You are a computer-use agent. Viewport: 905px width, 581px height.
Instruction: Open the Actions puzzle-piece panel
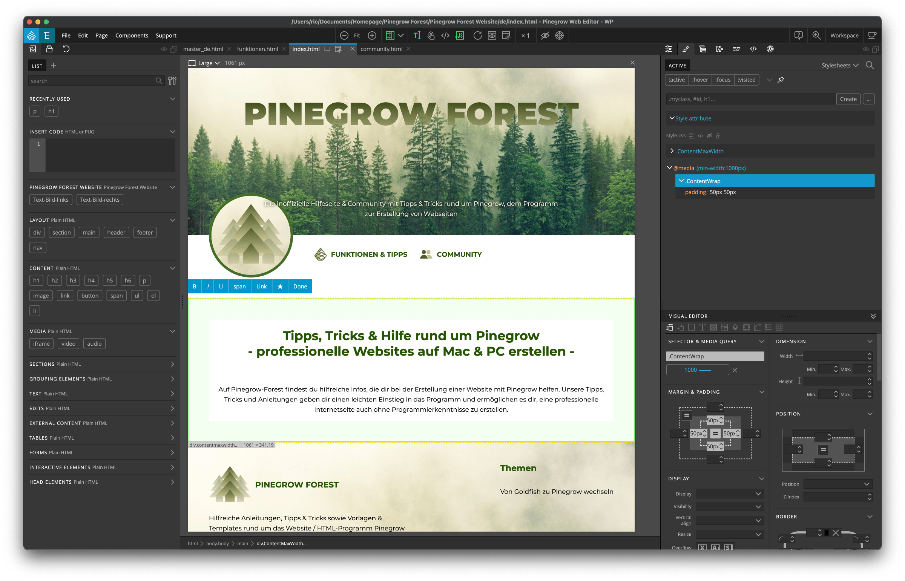719,49
